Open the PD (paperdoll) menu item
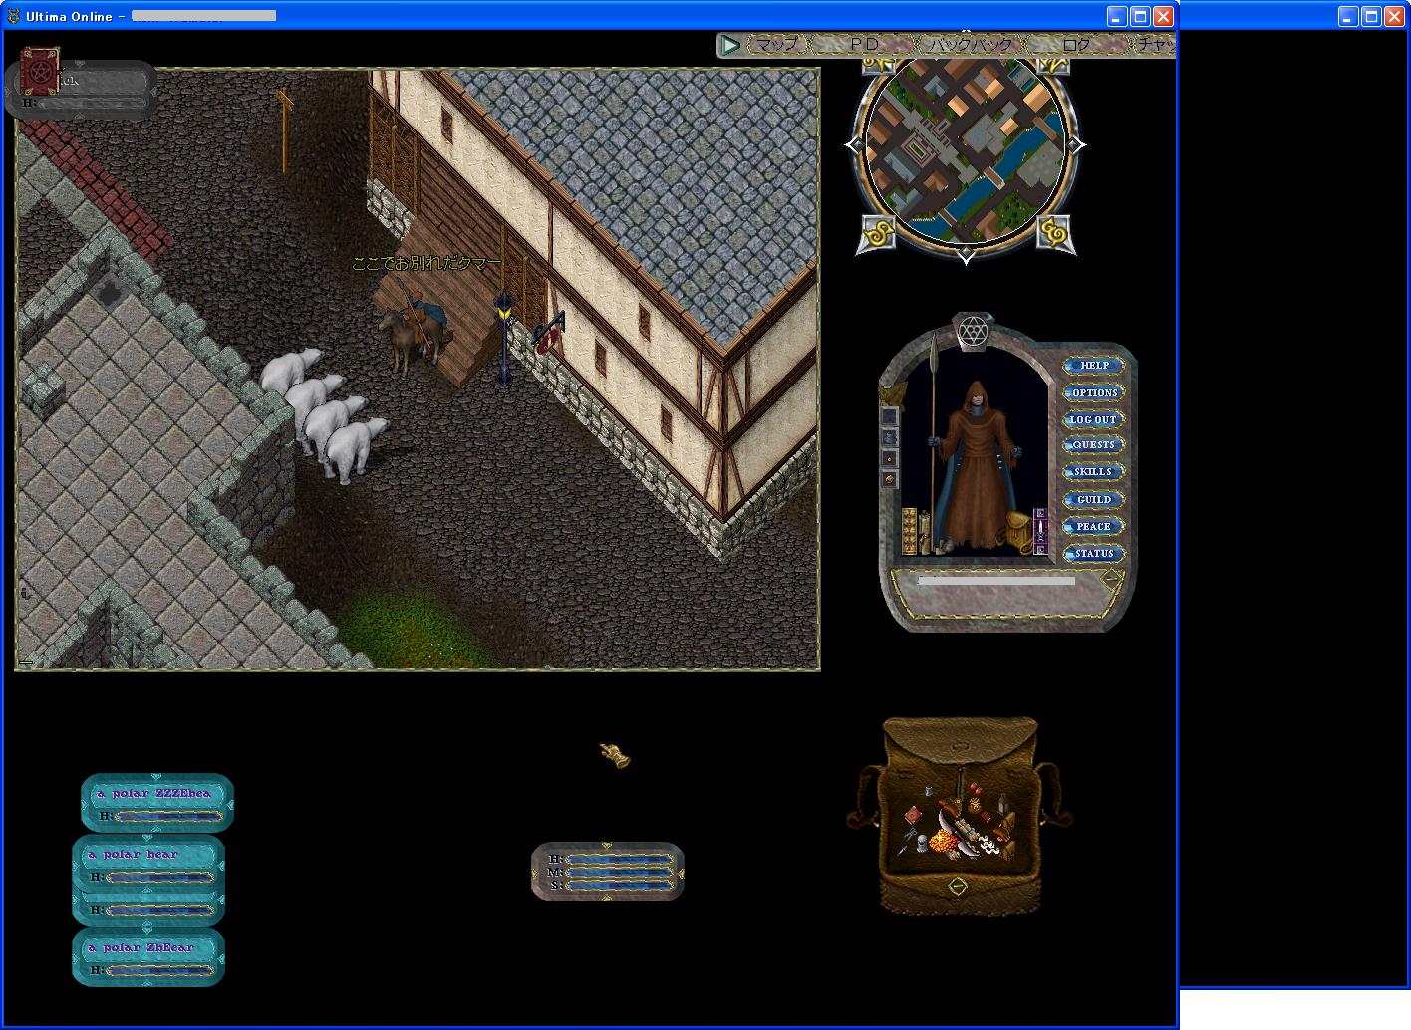This screenshot has width=1411, height=1030. click(x=865, y=45)
